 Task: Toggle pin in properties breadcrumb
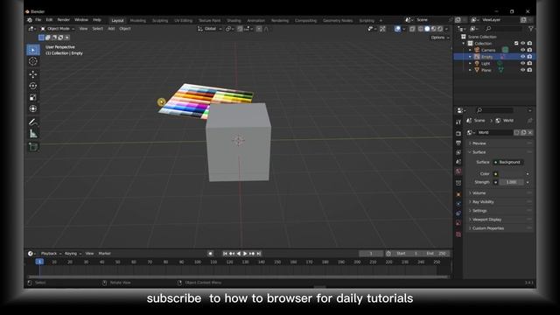[x=529, y=121]
